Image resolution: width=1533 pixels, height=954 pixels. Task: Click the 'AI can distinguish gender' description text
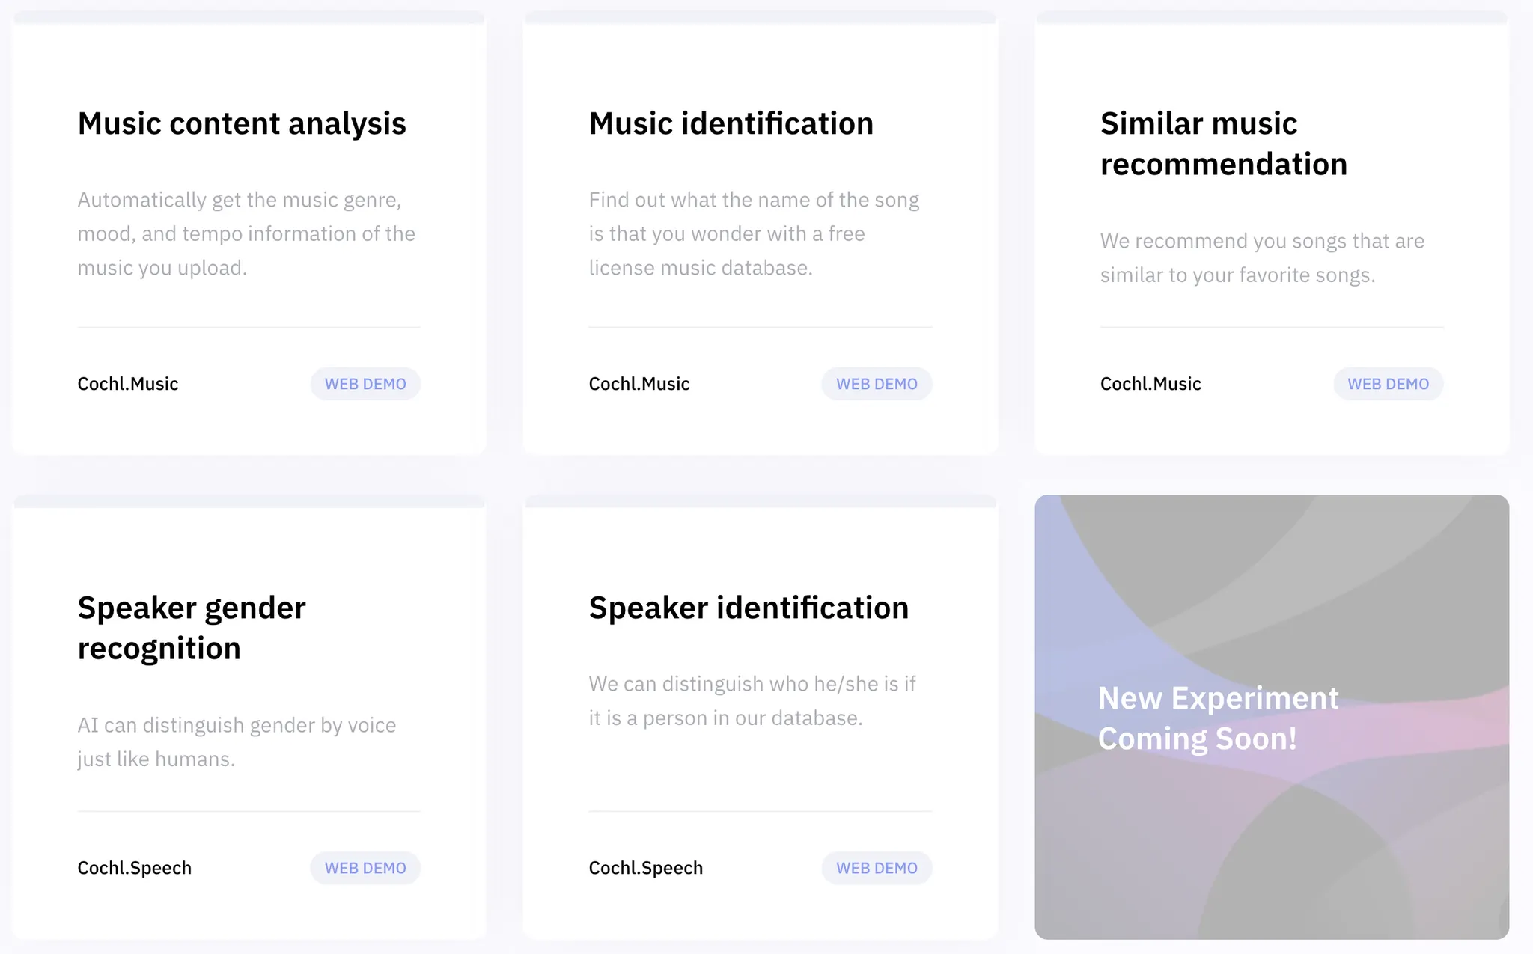click(x=237, y=742)
